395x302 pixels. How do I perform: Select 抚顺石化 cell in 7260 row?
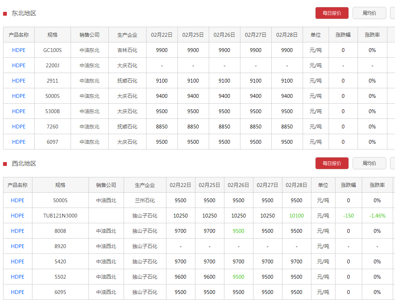127,127
